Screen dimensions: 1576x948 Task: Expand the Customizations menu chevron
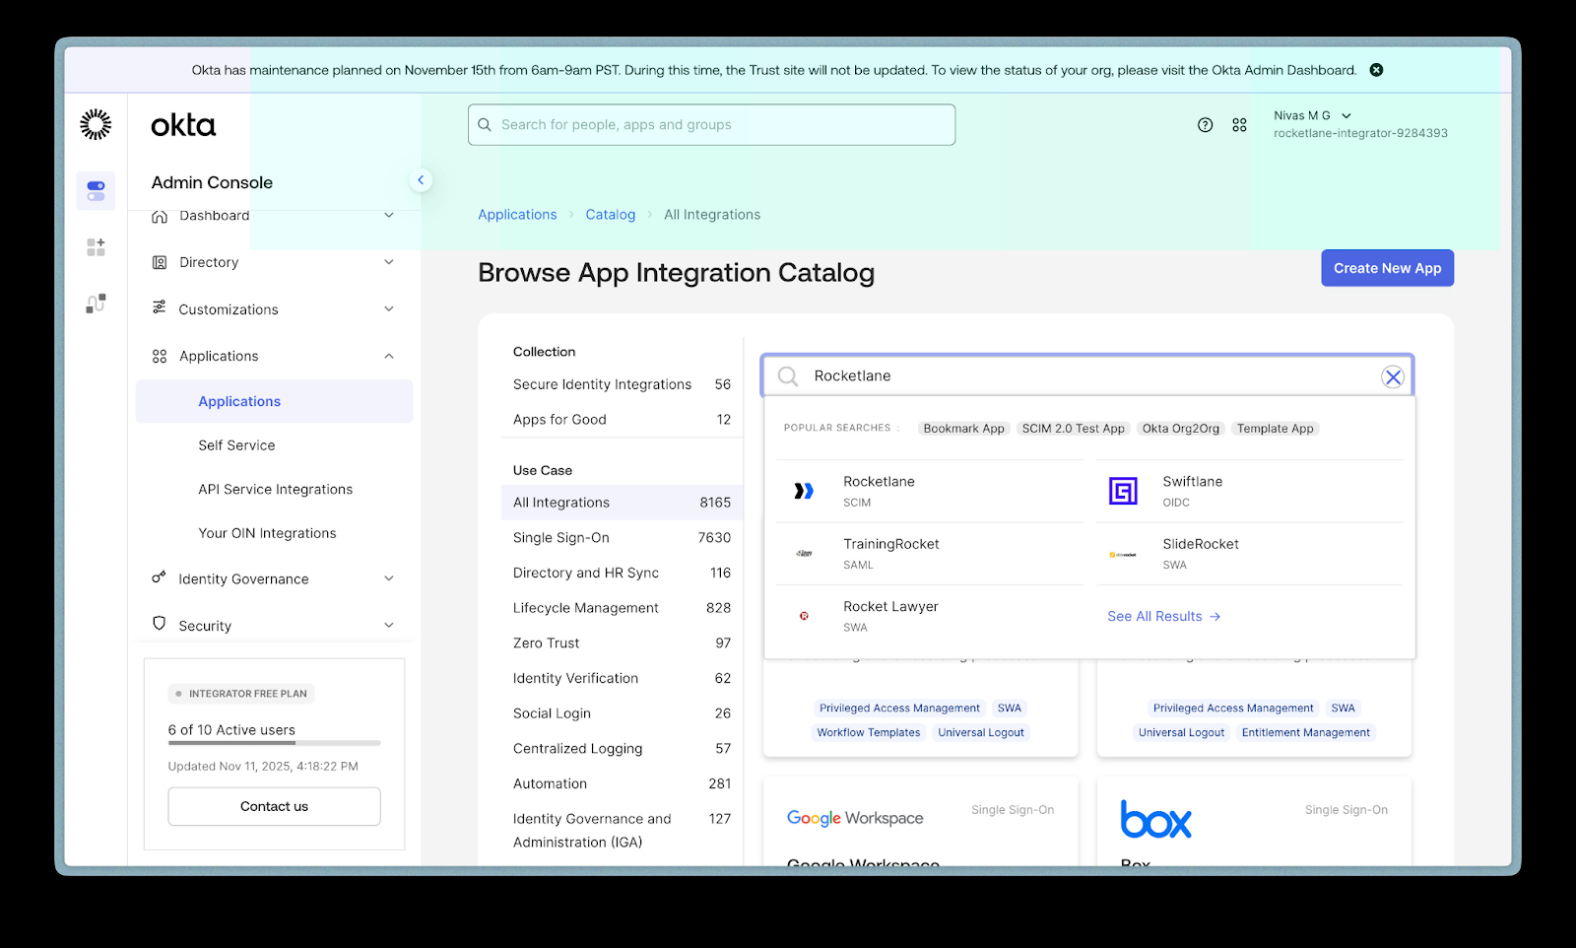pyautogui.click(x=389, y=308)
